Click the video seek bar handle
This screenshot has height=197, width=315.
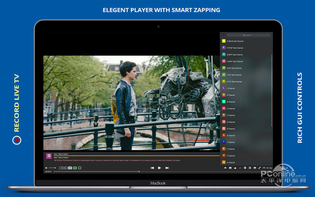[139, 171]
